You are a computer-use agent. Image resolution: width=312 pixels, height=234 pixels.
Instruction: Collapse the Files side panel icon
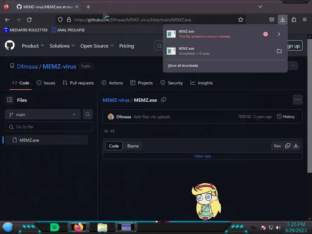click(x=10, y=100)
